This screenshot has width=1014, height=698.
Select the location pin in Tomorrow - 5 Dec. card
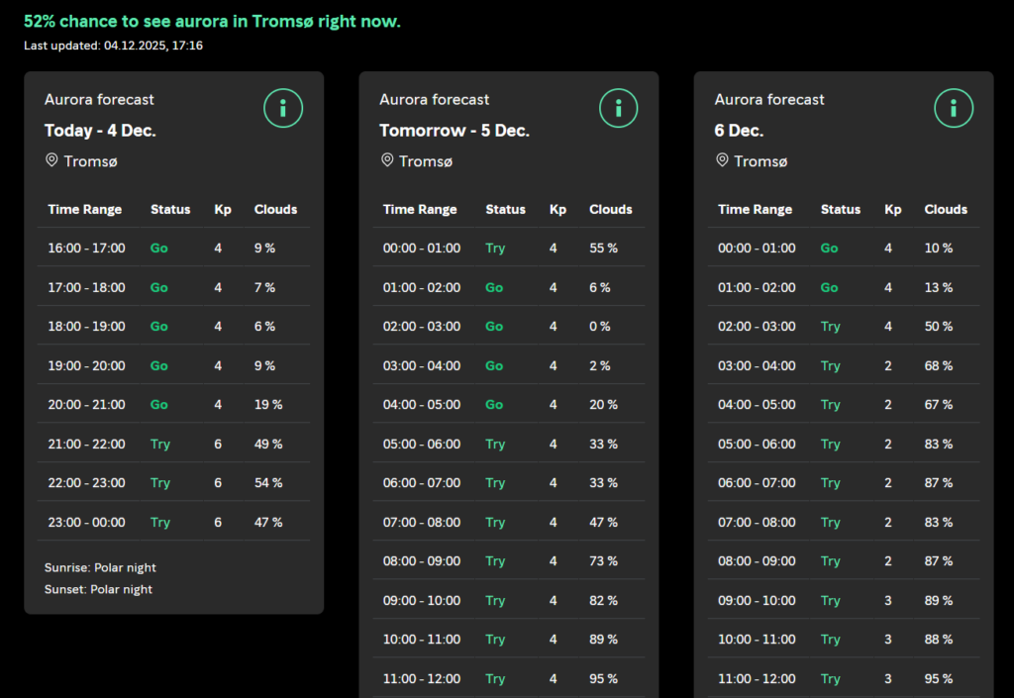point(386,160)
